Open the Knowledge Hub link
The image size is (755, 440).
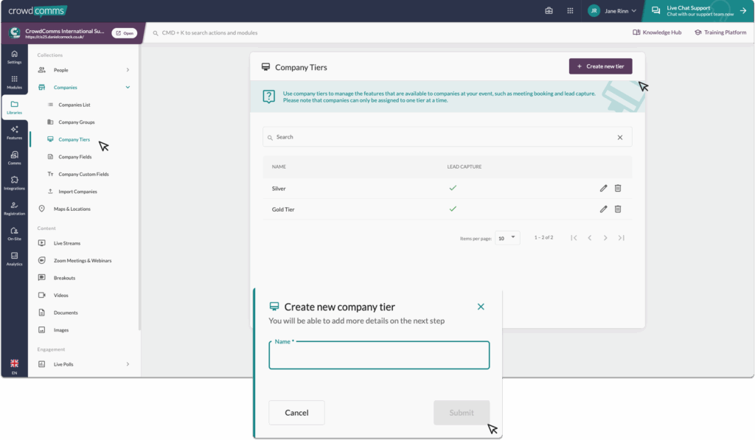click(x=657, y=32)
